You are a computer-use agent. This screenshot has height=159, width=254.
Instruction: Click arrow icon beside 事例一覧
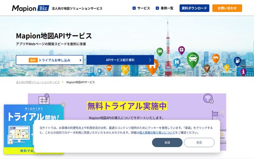(x=157, y=8)
